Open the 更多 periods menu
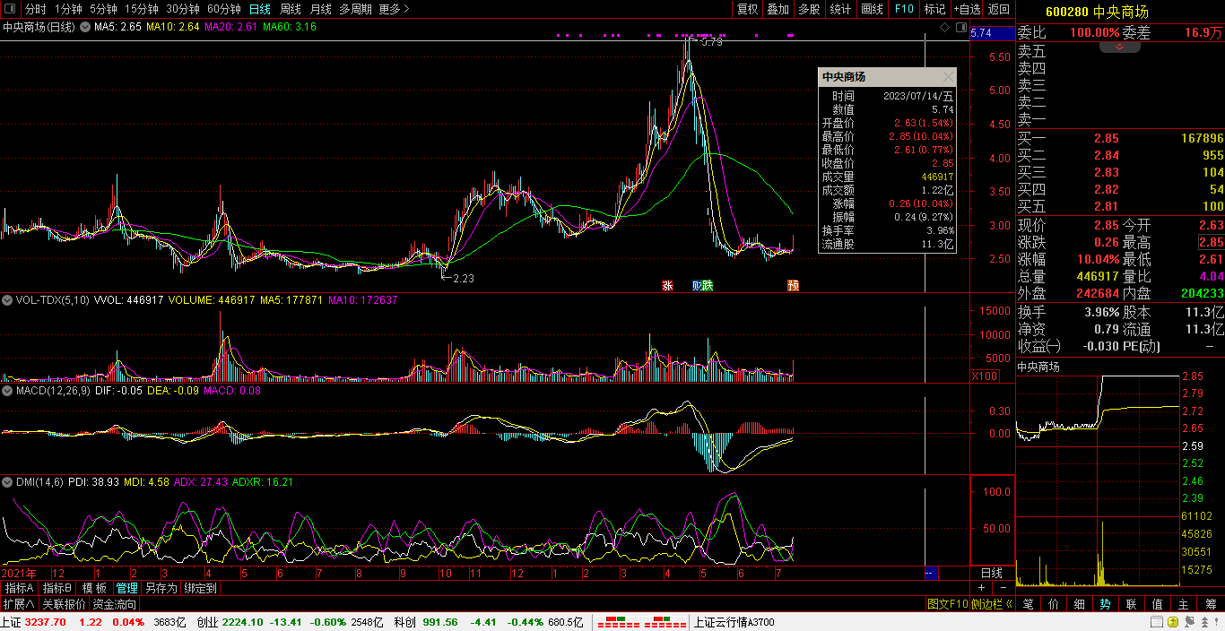This screenshot has width=1225, height=631. coord(394,9)
